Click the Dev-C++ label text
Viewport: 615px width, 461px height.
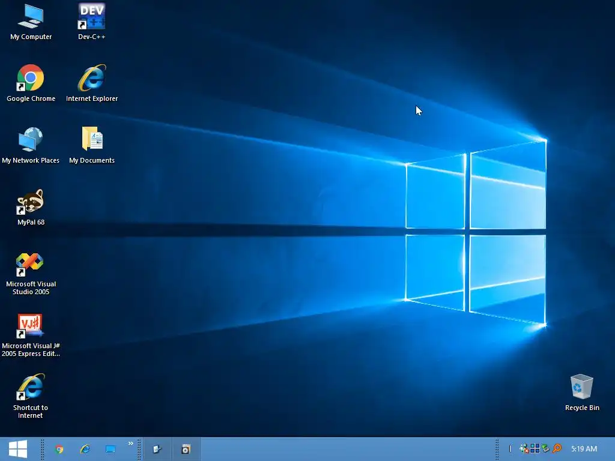[x=92, y=37]
